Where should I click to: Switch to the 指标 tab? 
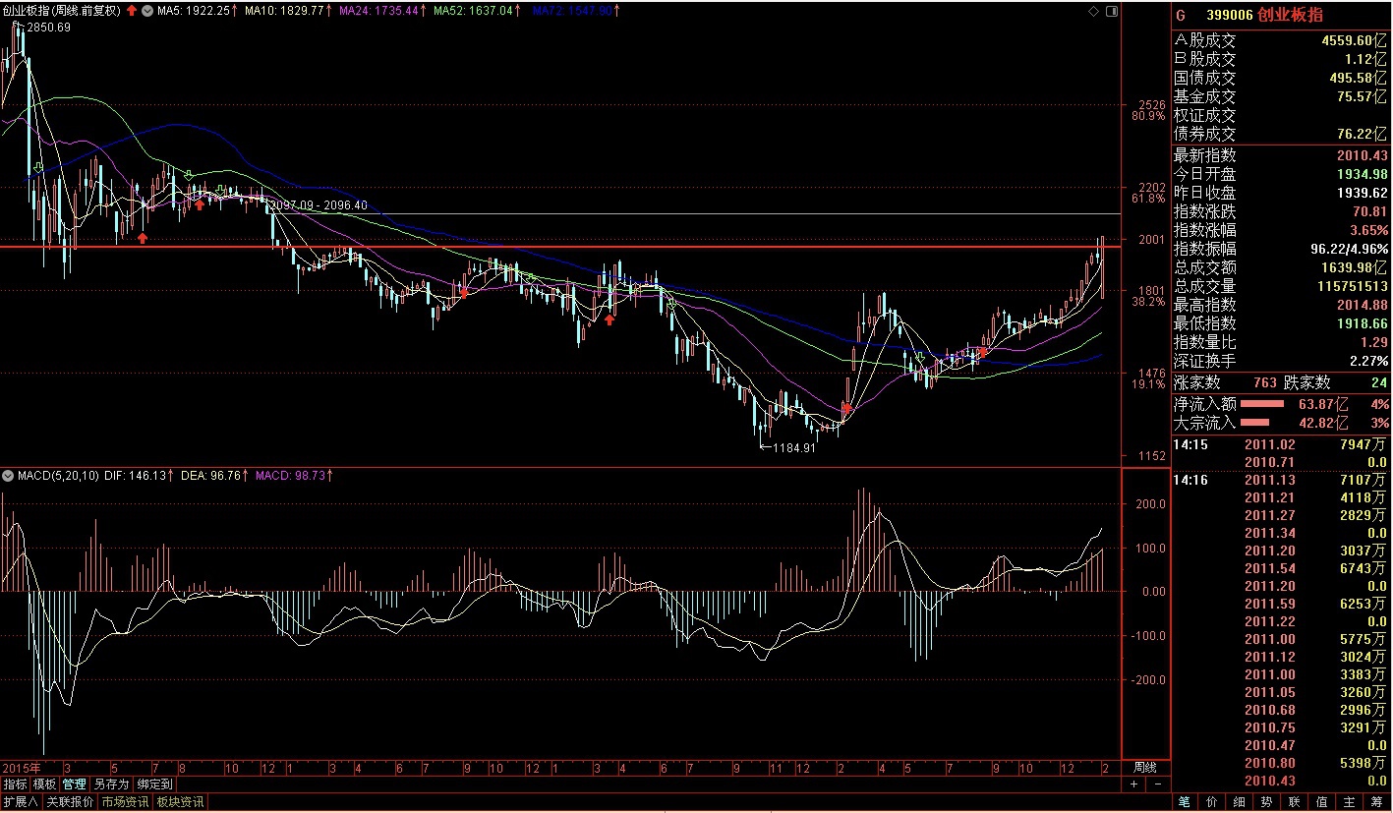[x=15, y=784]
